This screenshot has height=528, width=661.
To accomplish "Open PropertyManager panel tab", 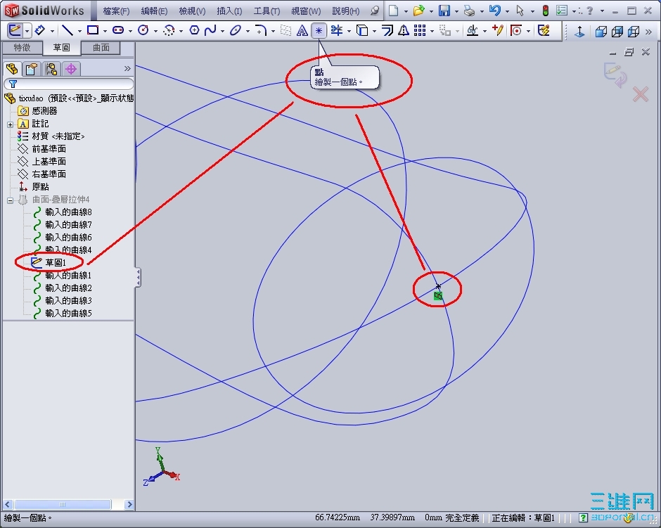I will pos(31,69).
